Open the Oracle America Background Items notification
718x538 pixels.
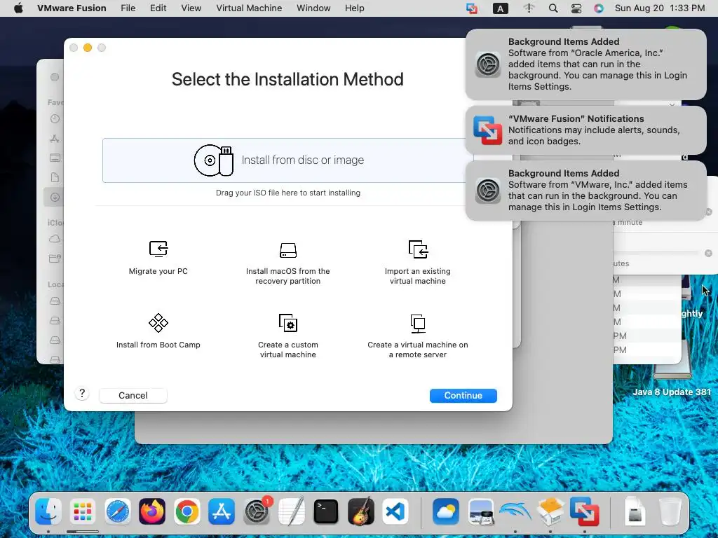[586, 64]
